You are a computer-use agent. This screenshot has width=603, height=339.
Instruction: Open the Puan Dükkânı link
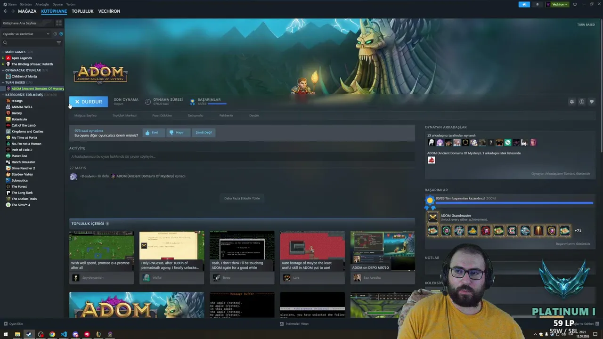pos(162,115)
